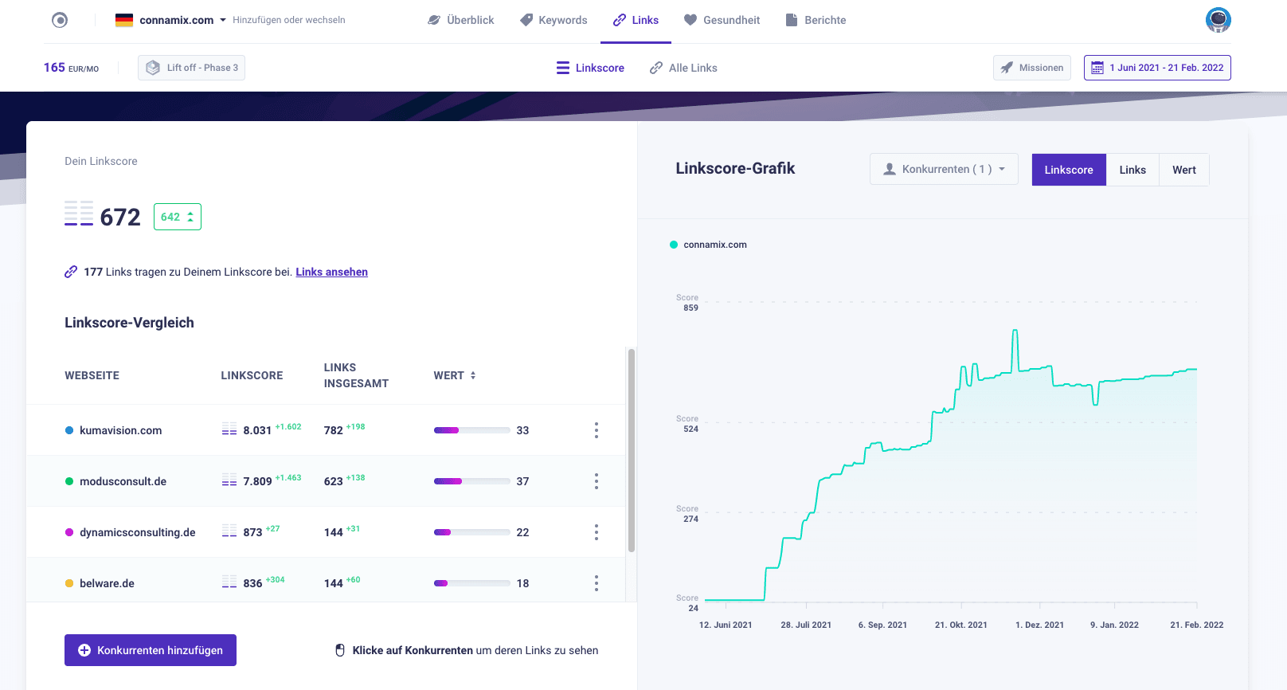Click the kumavision.com Wert bar
Screen dimensions: 1287x690
pos(472,430)
